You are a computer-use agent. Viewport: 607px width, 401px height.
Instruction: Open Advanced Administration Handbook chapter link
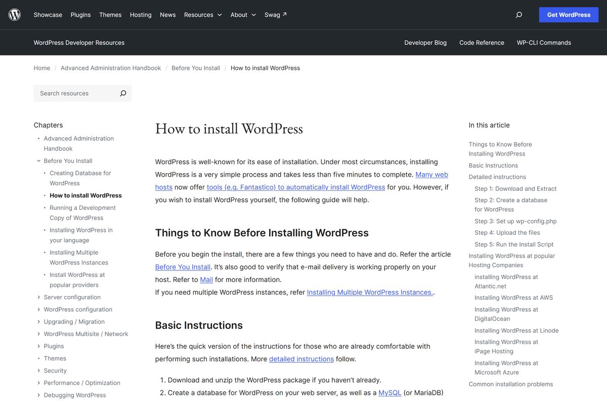pyautogui.click(x=78, y=143)
